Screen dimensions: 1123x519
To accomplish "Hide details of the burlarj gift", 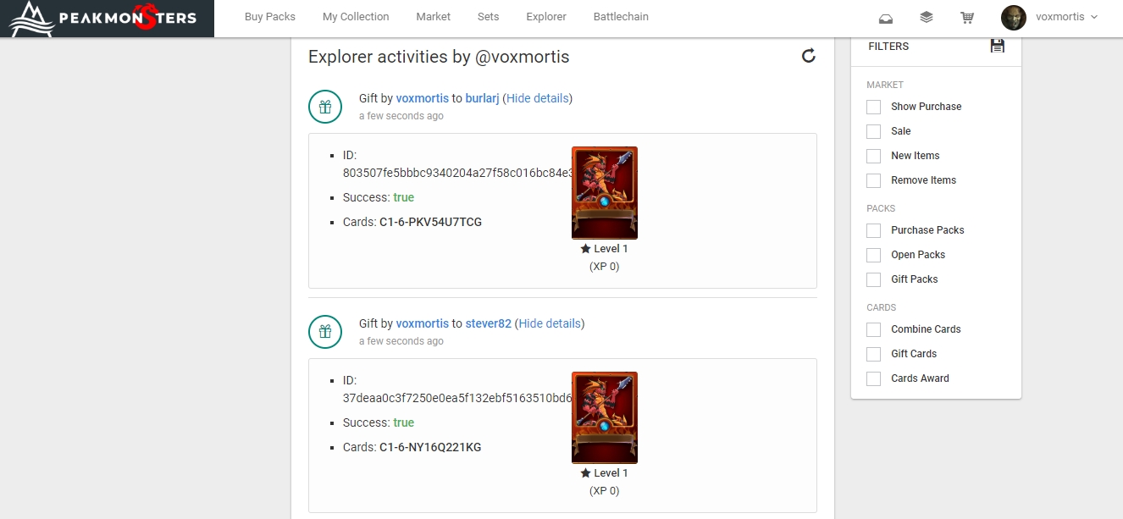I will pyautogui.click(x=538, y=98).
